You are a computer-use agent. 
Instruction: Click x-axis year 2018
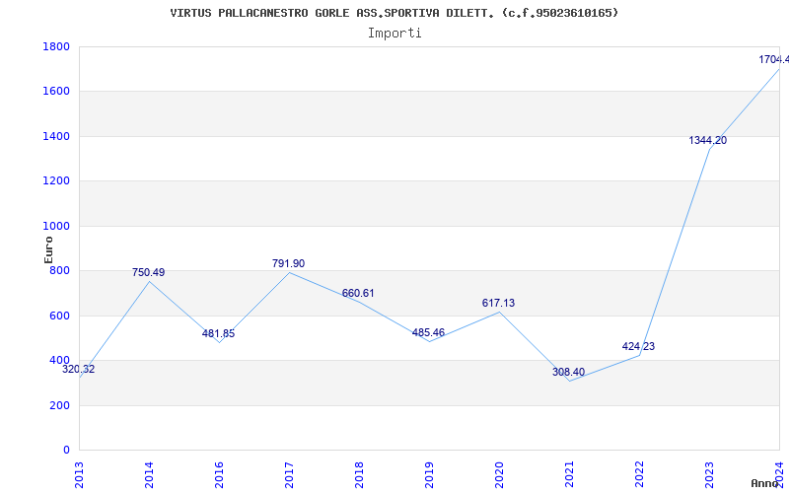tap(359, 474)
